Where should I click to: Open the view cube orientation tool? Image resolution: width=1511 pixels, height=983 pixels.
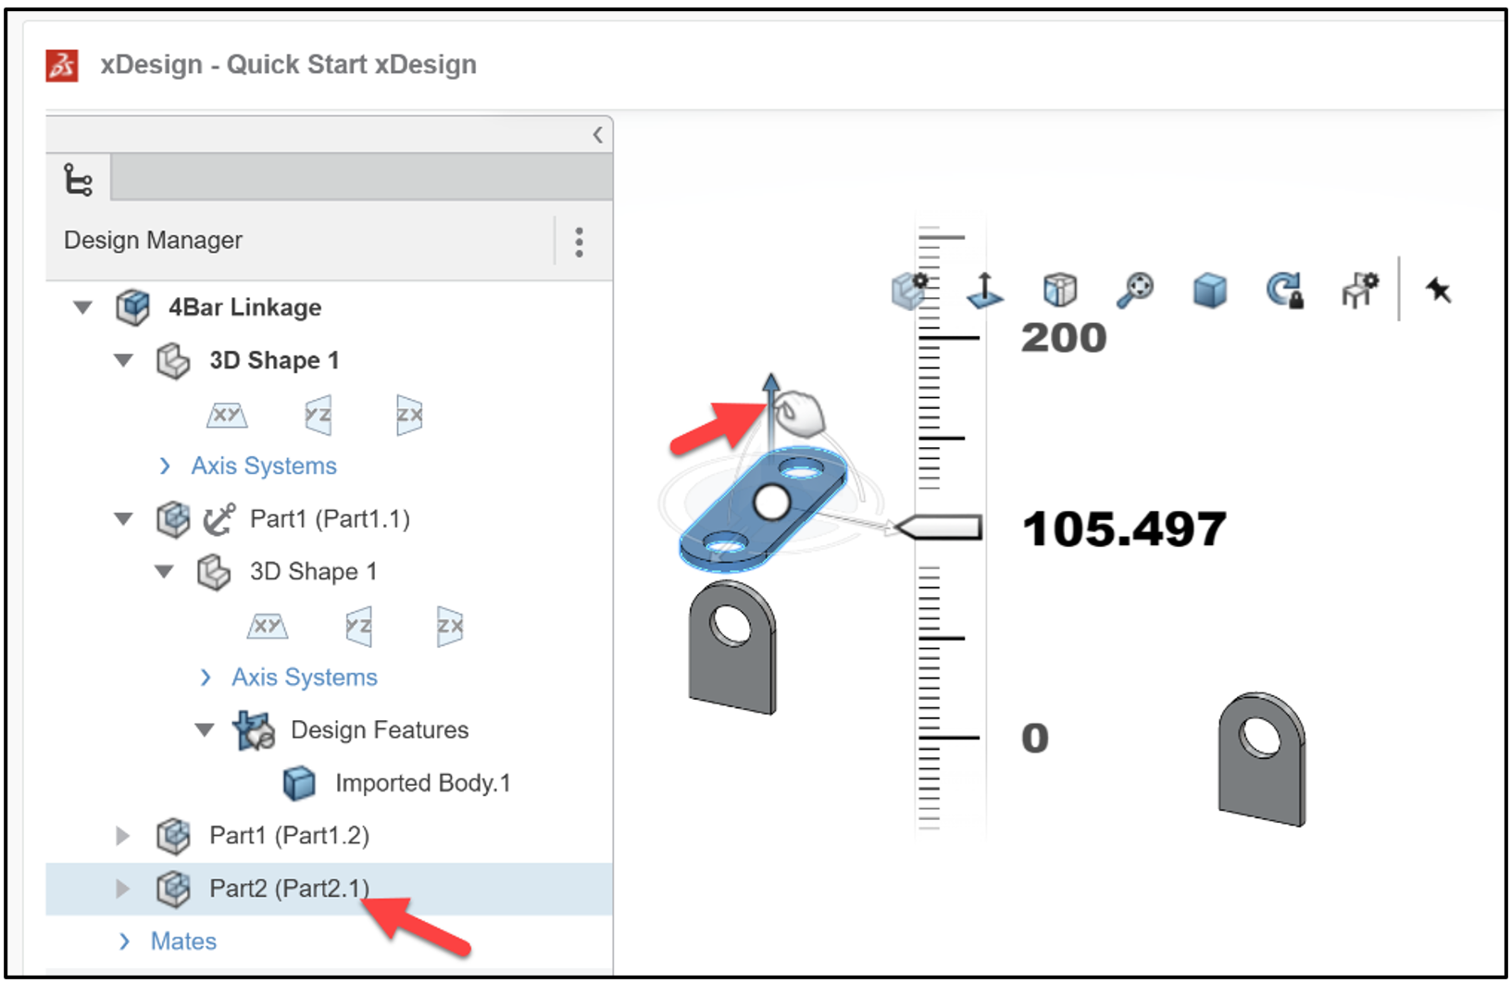[x=1060, y=290]
